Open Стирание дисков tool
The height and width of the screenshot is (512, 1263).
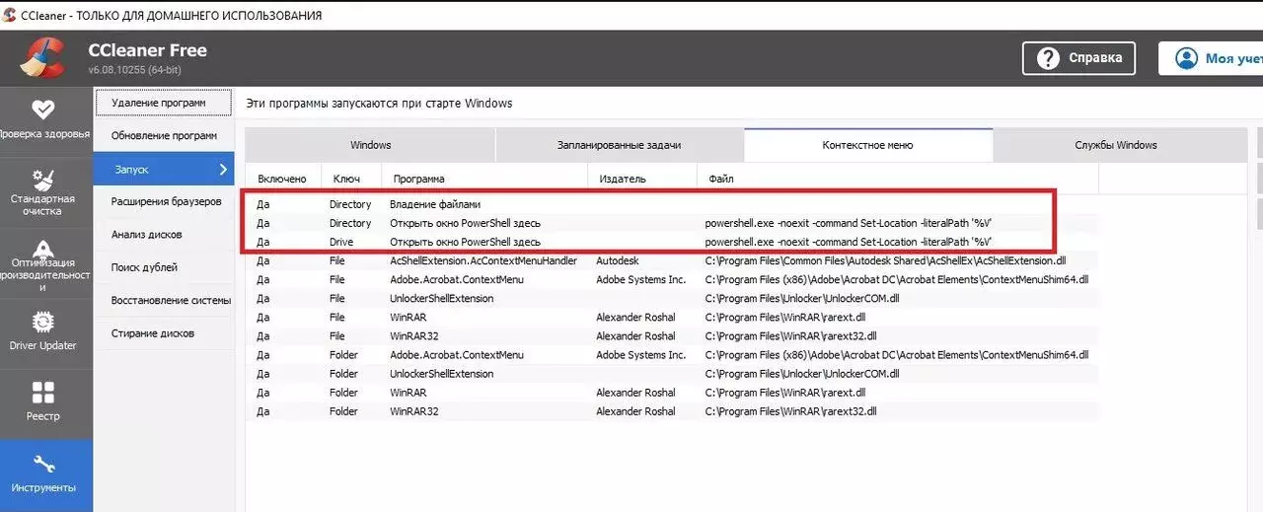click(164, 333)
